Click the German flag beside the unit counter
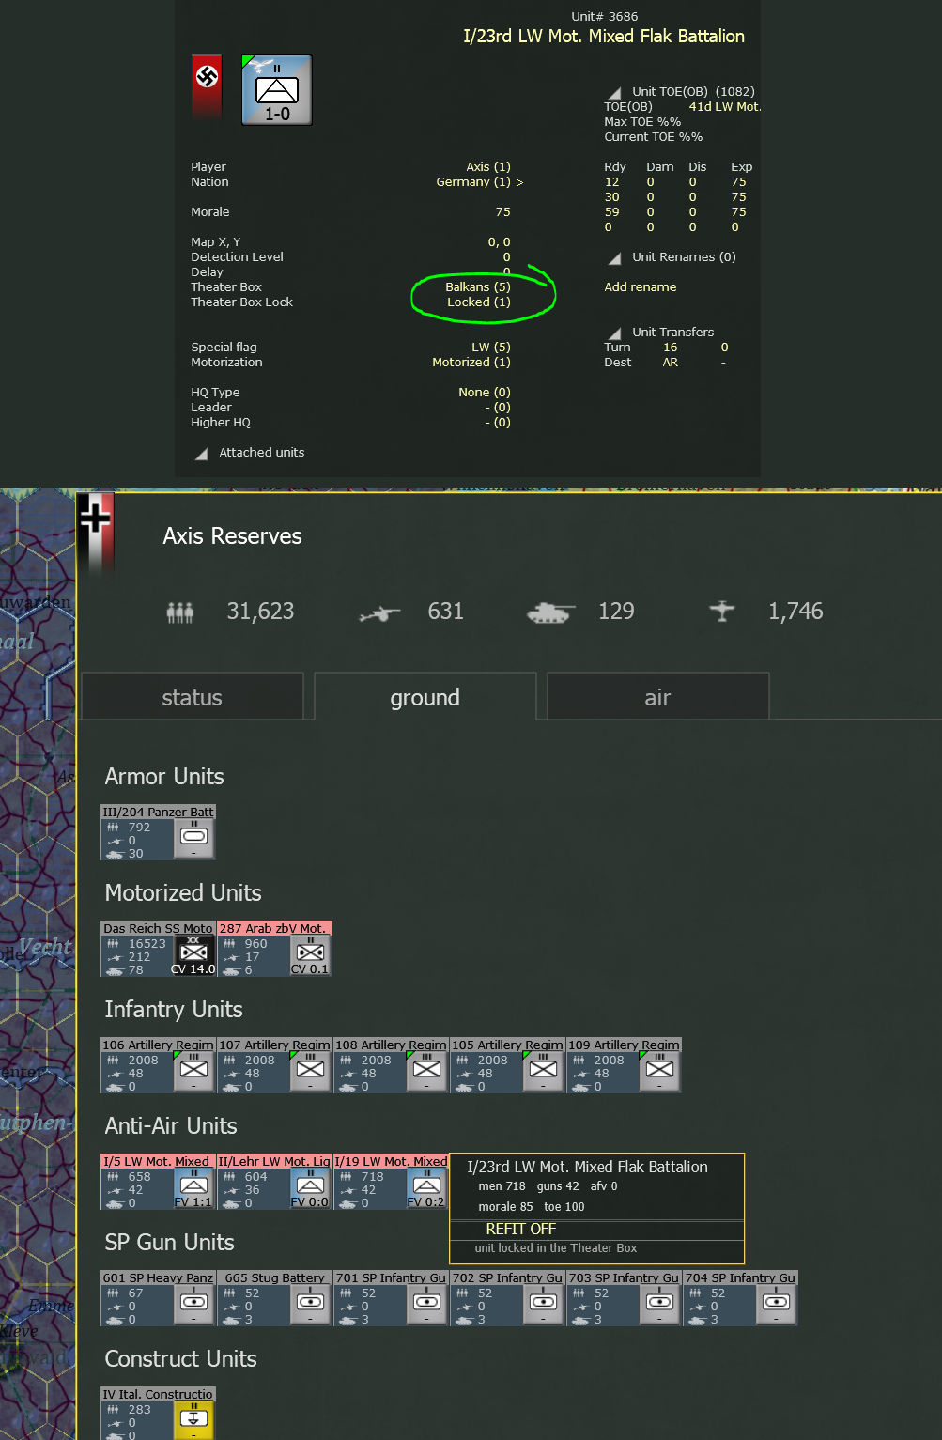Viewport: 942px width, 1440px height. pyautogui.click(x=206, y=91)
